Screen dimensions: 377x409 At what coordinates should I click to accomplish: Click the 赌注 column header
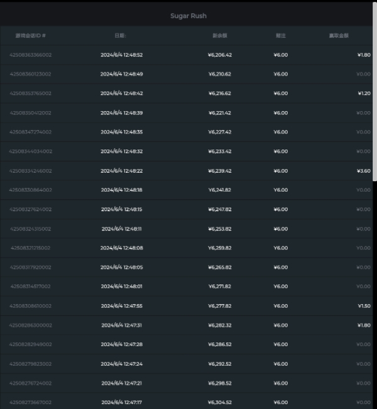coord(280,36)
